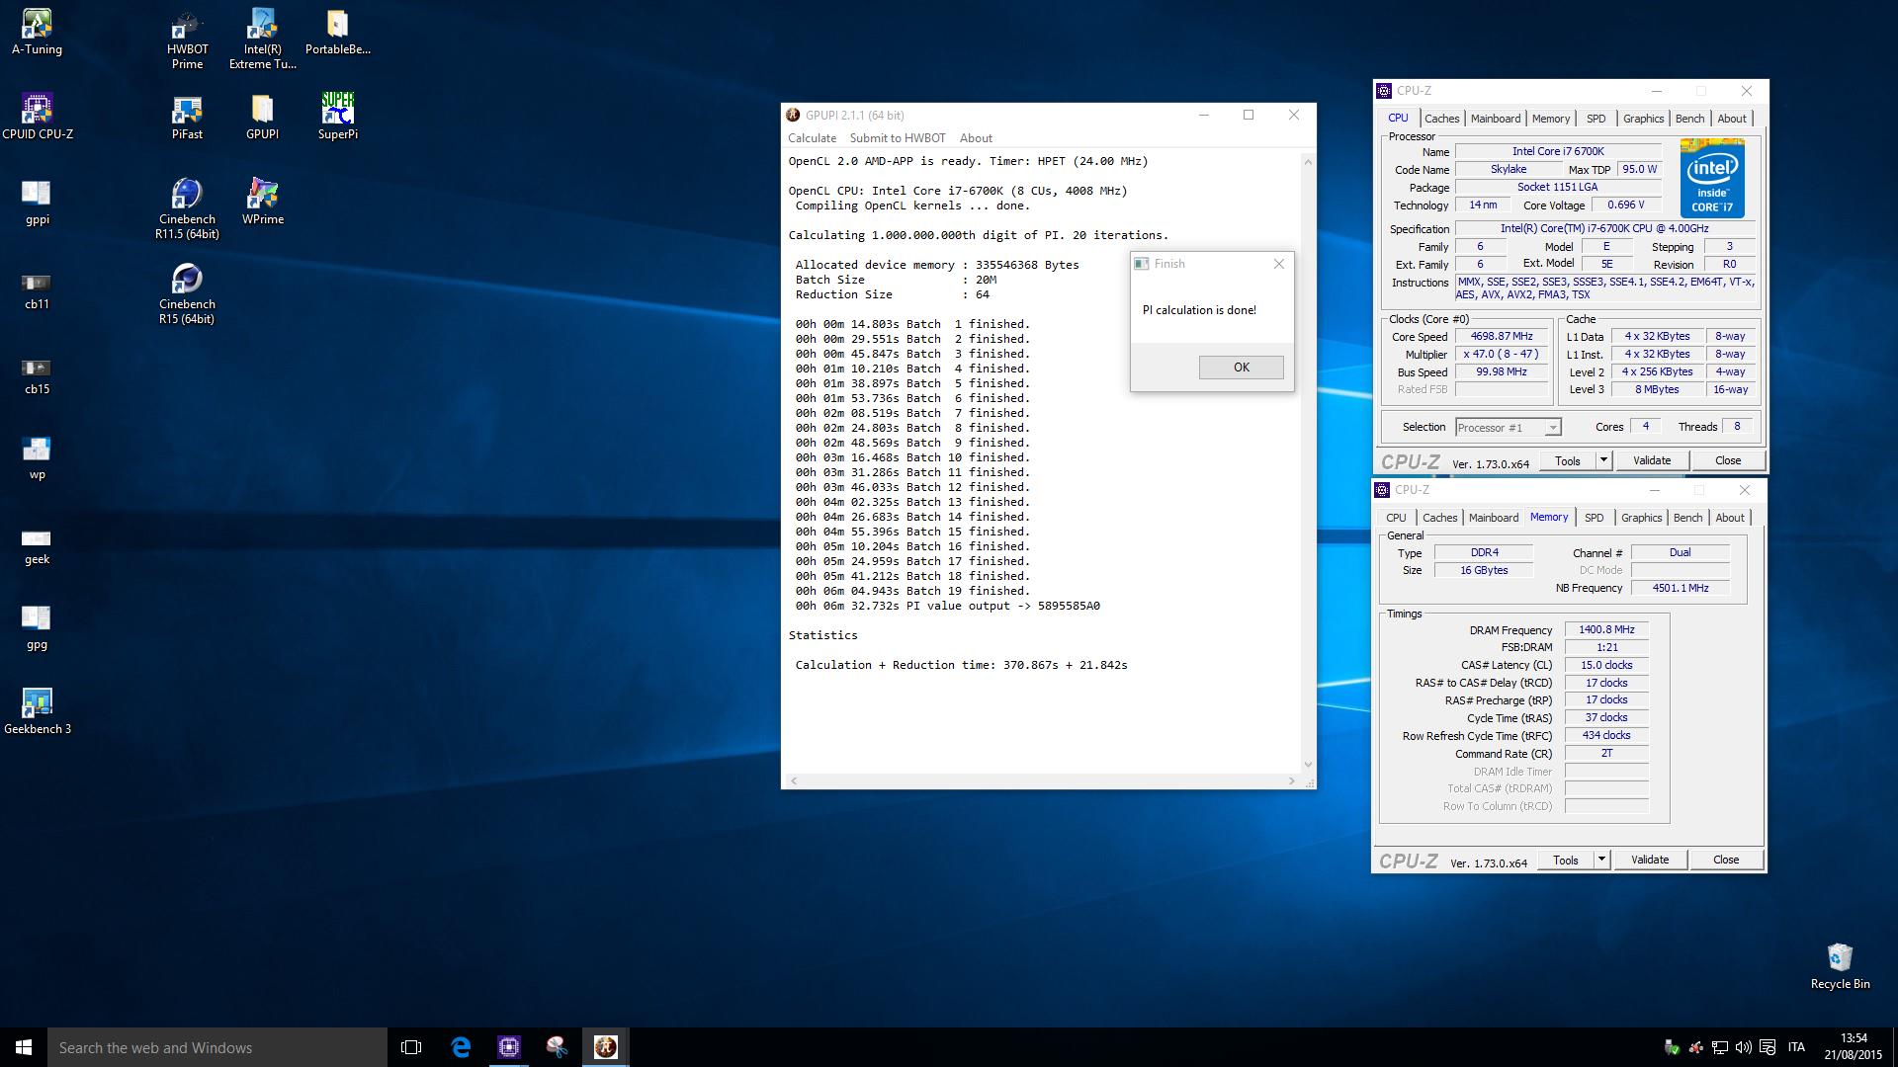Viewport: 1898px width, 1067px height.
Task: Open the Calculate menu in GPUPI
Action: click(812, 138)
